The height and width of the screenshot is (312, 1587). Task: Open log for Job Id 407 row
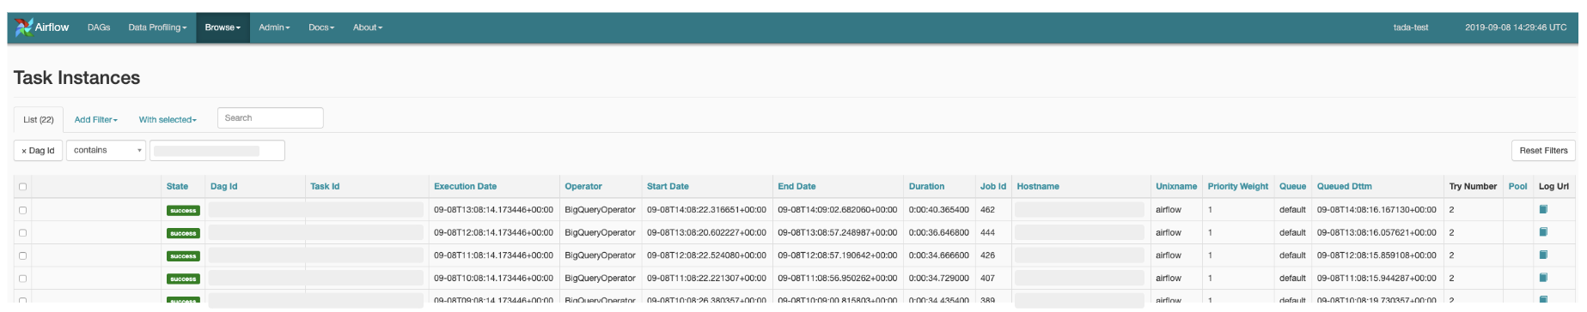(1543, 278)
